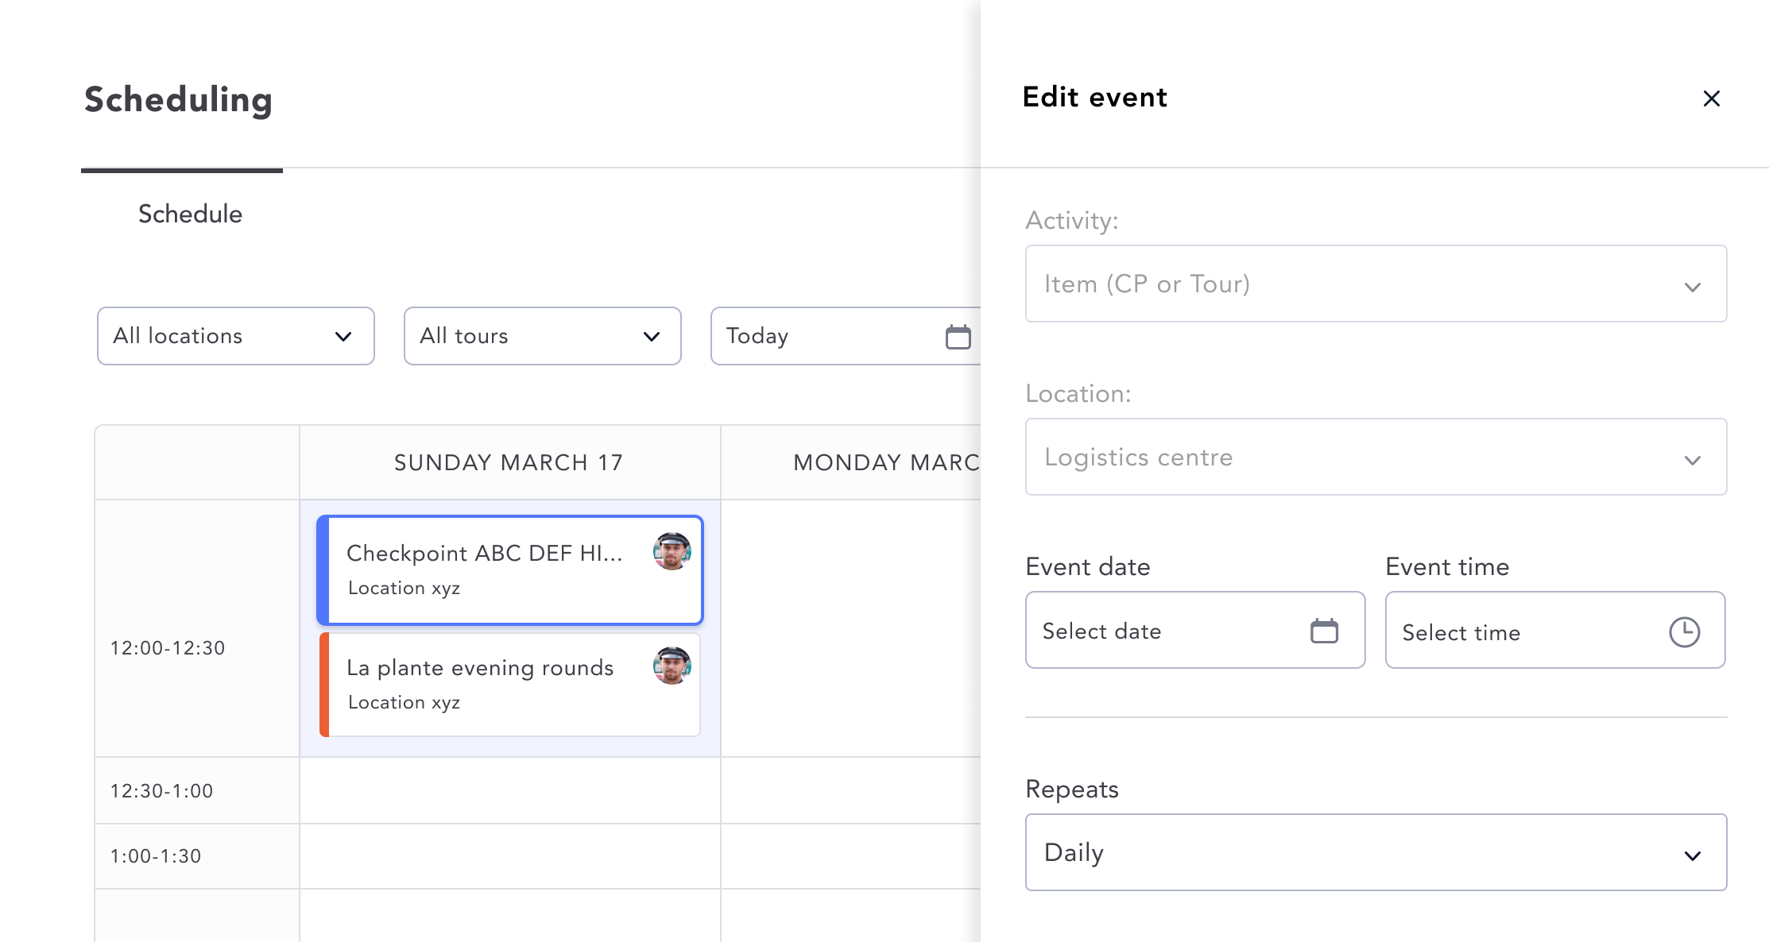Open the All tours filter dropdown
Image resolution: width=1769 pixels, height=942 pixels.
point(542,336)
